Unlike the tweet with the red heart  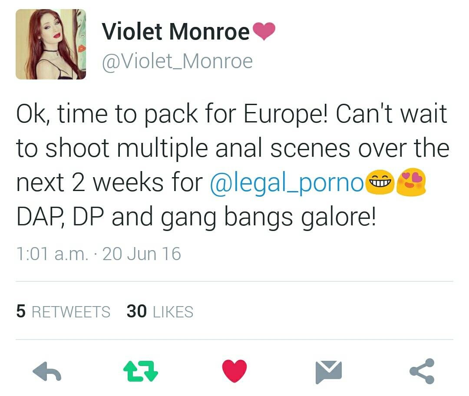(234, 371)
